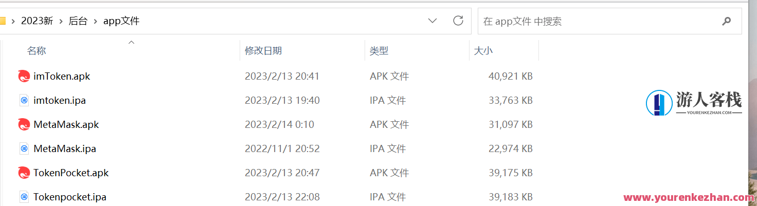Viewport: 757px width, 206px height.
Task: Select file name imtoken.ipa
Action: [x=60, y=100]
